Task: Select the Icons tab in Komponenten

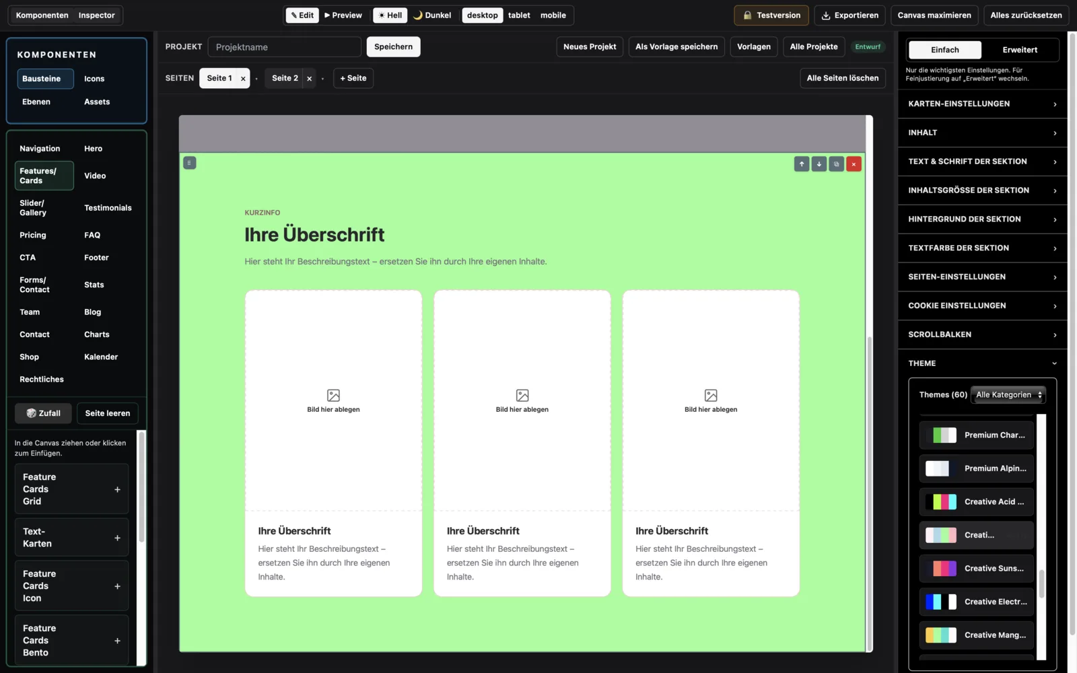Action: [94, 79]
